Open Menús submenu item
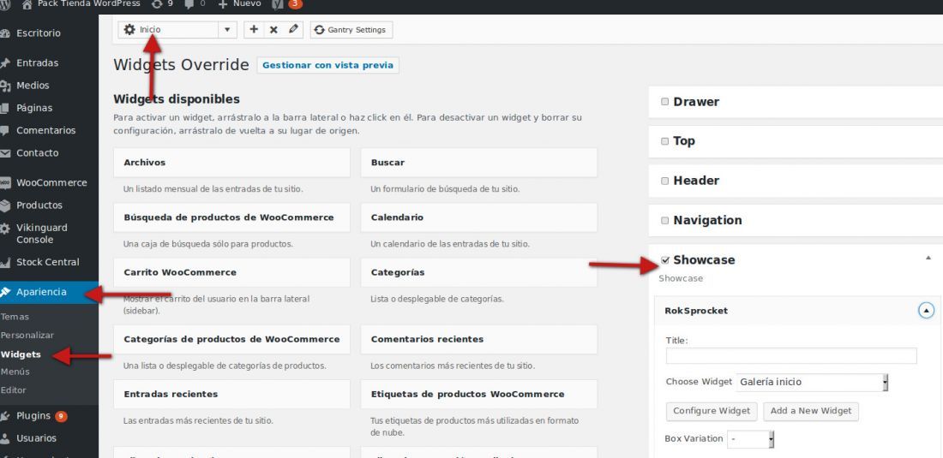 point(15,372)
